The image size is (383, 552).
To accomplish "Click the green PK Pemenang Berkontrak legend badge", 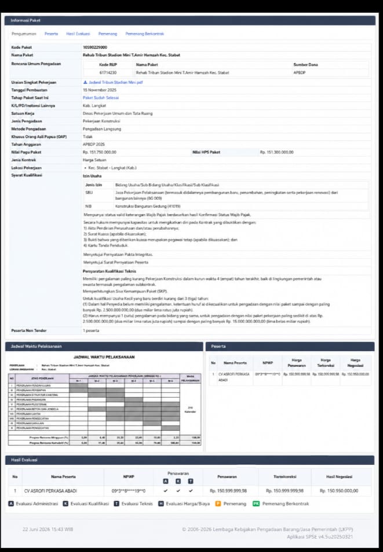I will click(x=256, y=504).
